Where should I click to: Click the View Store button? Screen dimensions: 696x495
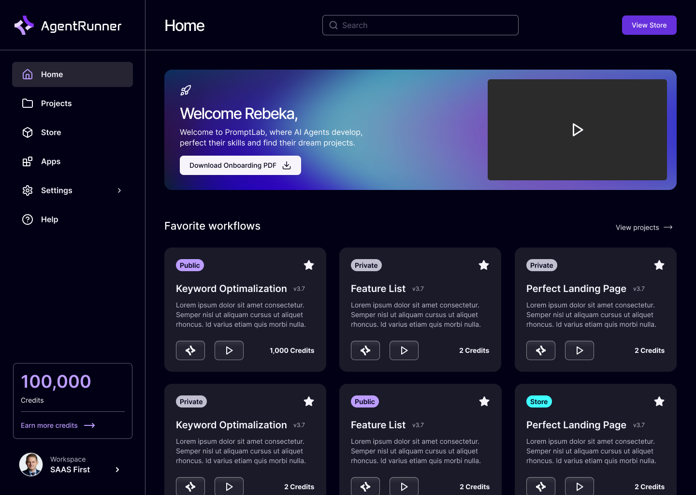point(649,25)
